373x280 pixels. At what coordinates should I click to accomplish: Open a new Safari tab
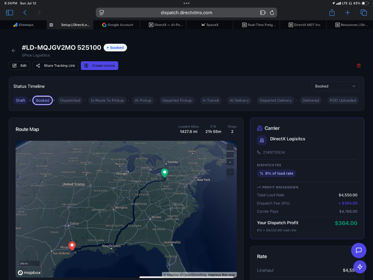[x=348, y=13]
